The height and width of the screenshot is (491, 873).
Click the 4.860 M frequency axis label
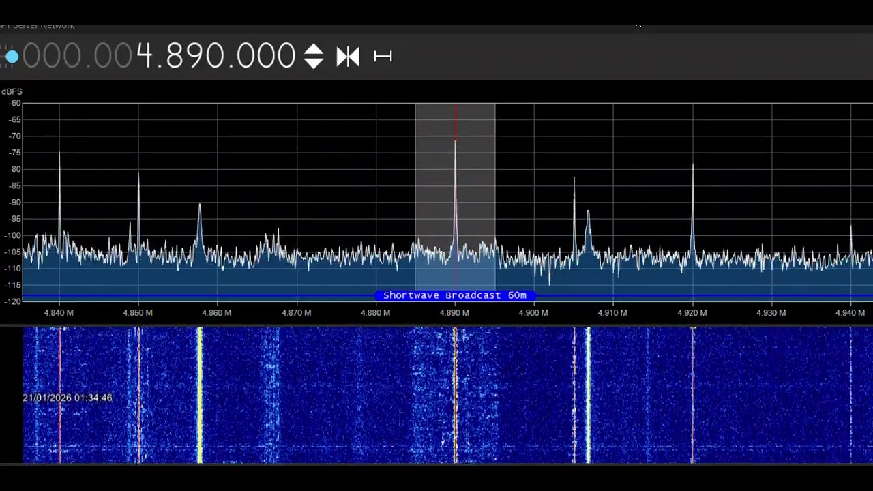point(217,313)
